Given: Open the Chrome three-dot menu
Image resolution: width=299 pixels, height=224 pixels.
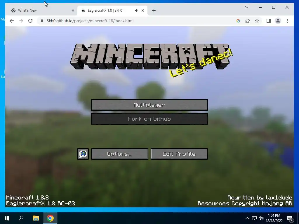Looking at the screenshot, I should [x=287, y=21].
